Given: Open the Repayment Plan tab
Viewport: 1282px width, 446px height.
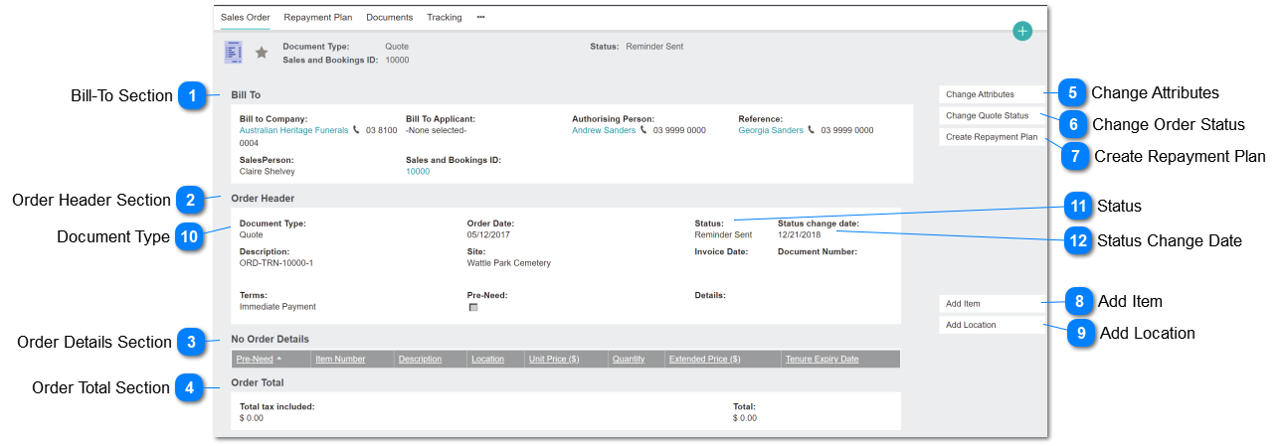Looking at the screenshot, I should (x=318, y=17).
